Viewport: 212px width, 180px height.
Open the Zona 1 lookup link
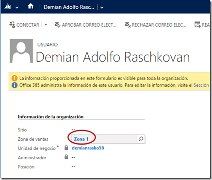(81, 139)
